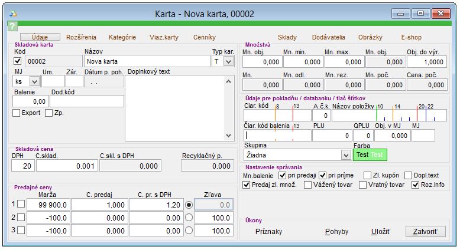Click the Príznaky action
460x250 pixels.
268,232
